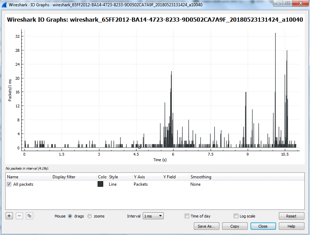Click the circle marker on graph baseline
310x235 pixels.
(x=139, y=148)
